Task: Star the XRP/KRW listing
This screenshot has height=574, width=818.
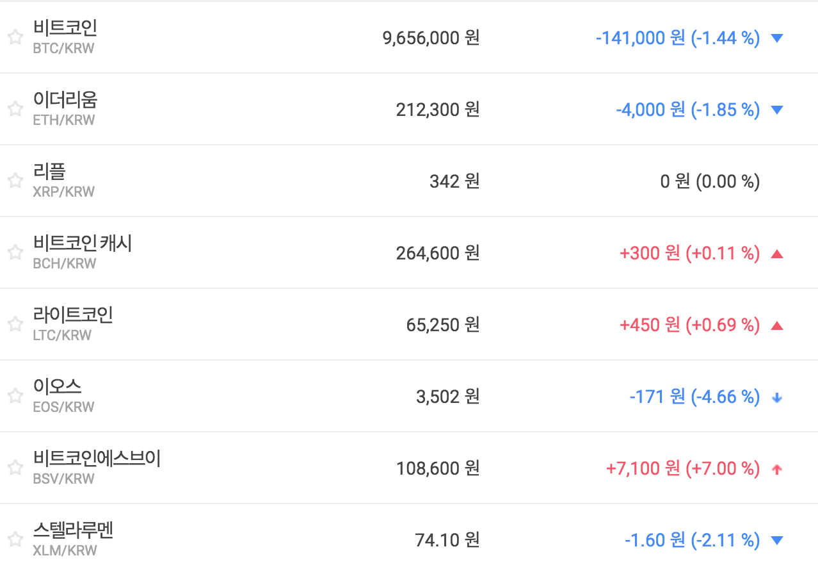Action: click(15, 181)
